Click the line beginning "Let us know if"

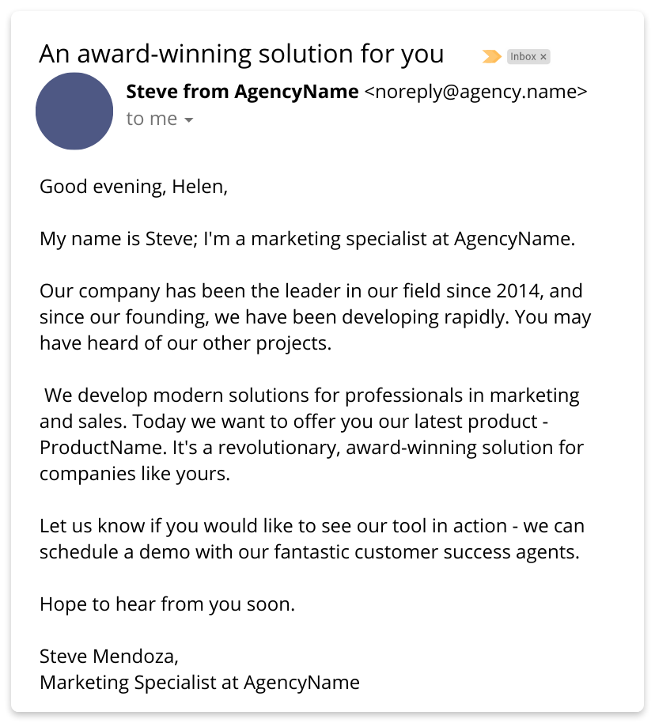click(x=312, y=526)
